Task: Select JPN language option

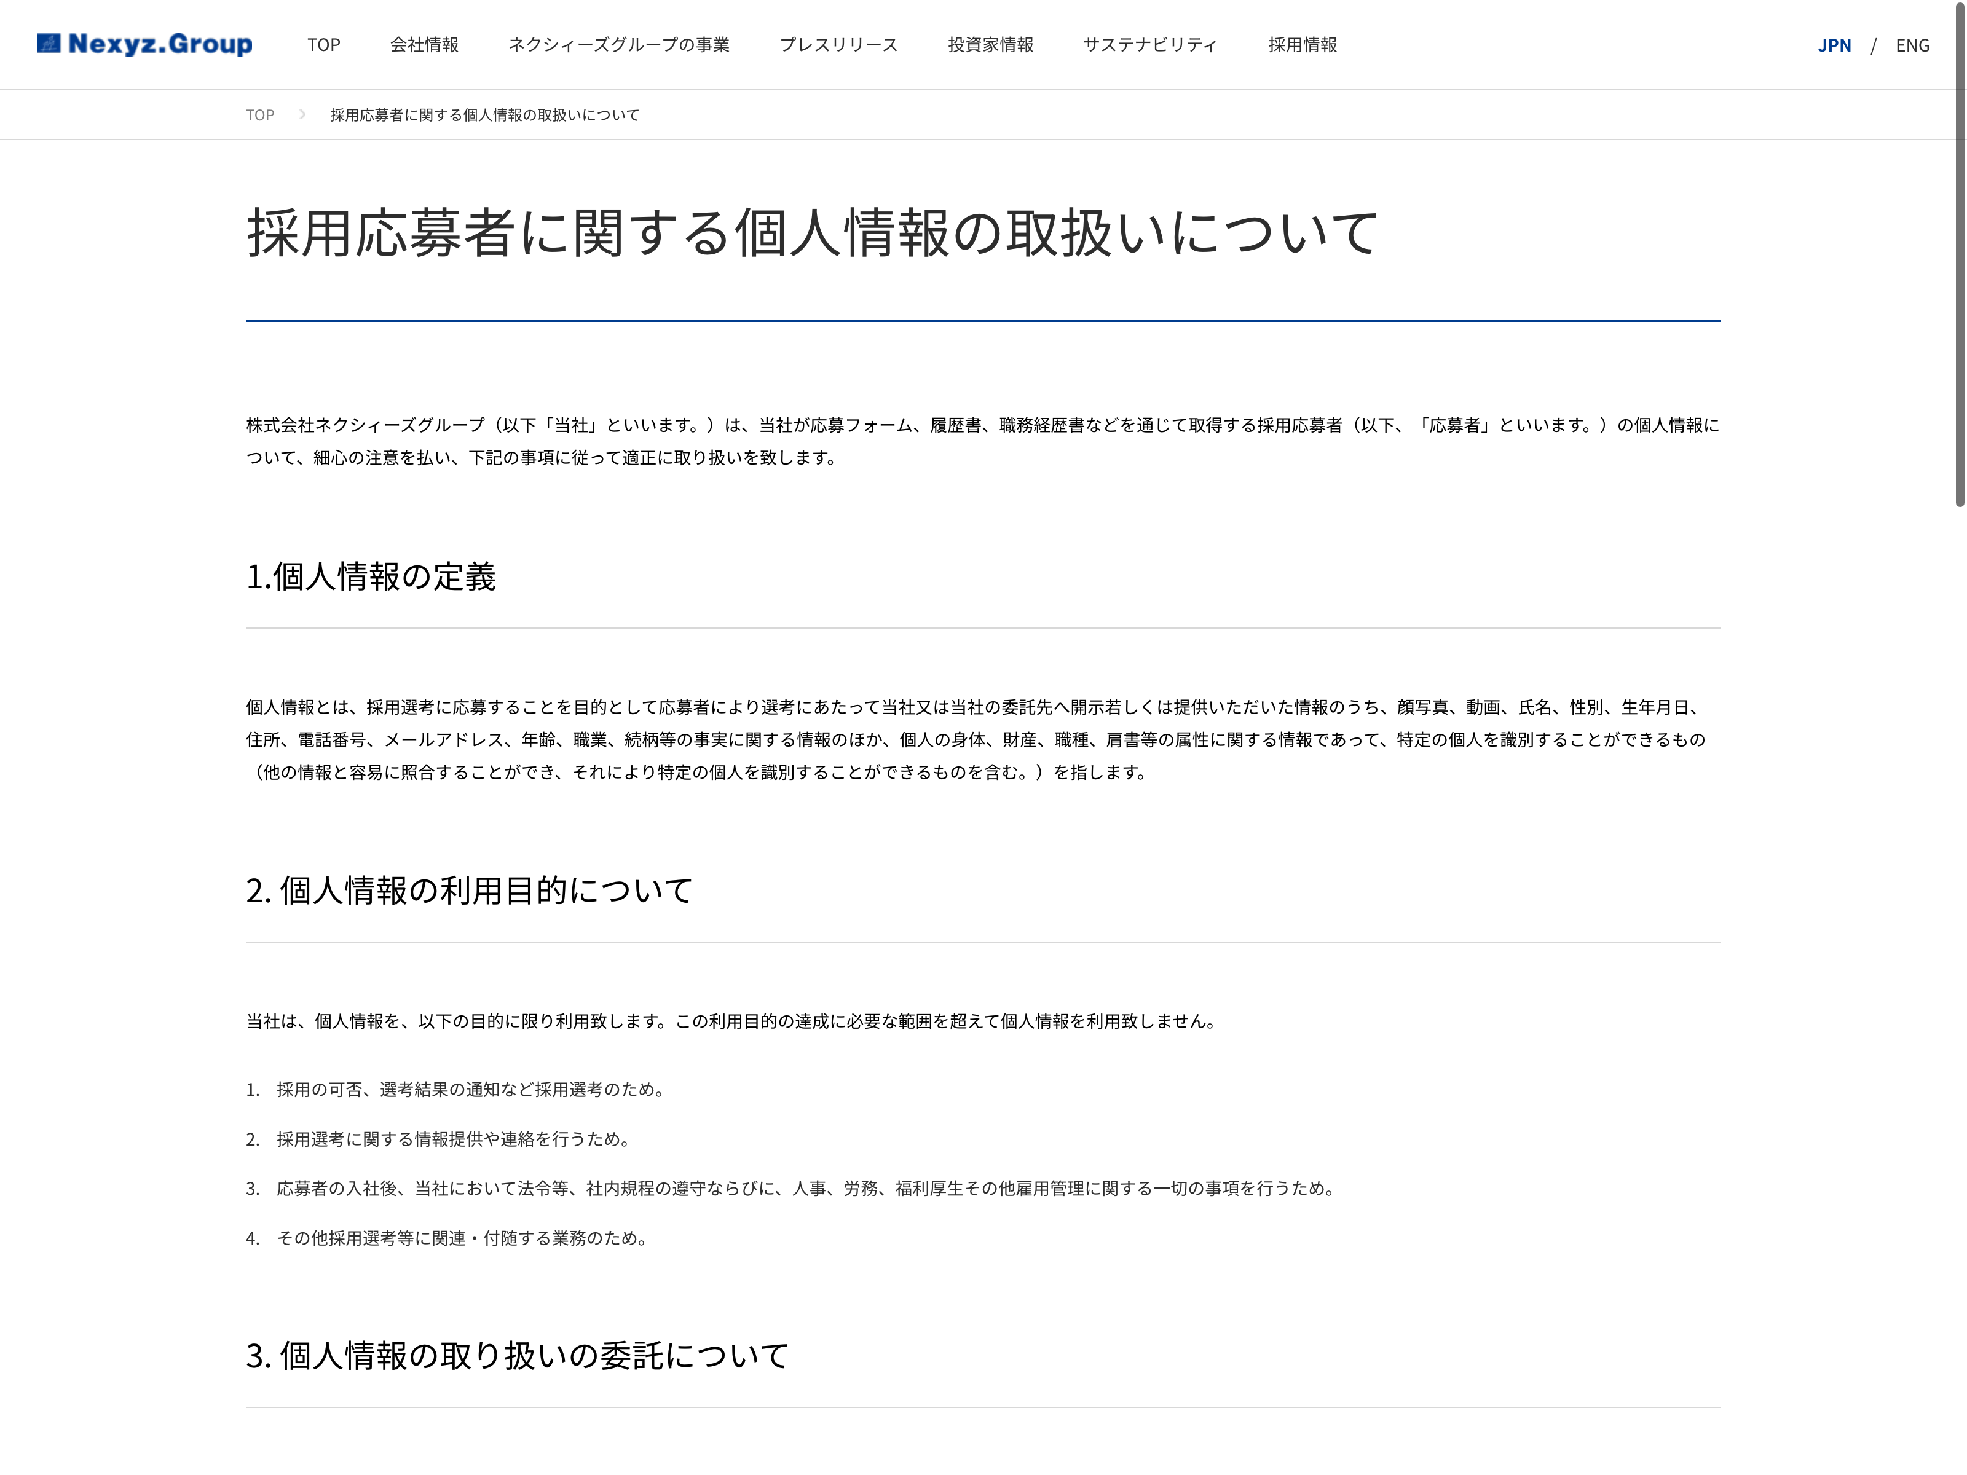Action: tap(1834, 45)
